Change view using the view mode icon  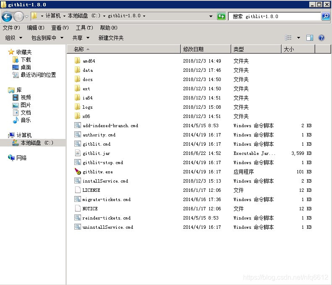coord(288,38)
